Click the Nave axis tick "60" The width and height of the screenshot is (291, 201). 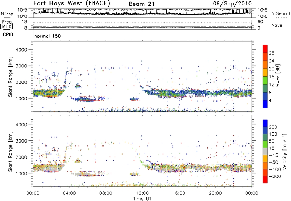[x=260, y=22]
